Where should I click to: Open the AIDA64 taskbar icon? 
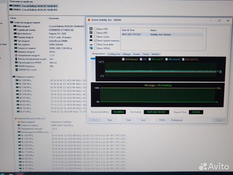(20, 174)
